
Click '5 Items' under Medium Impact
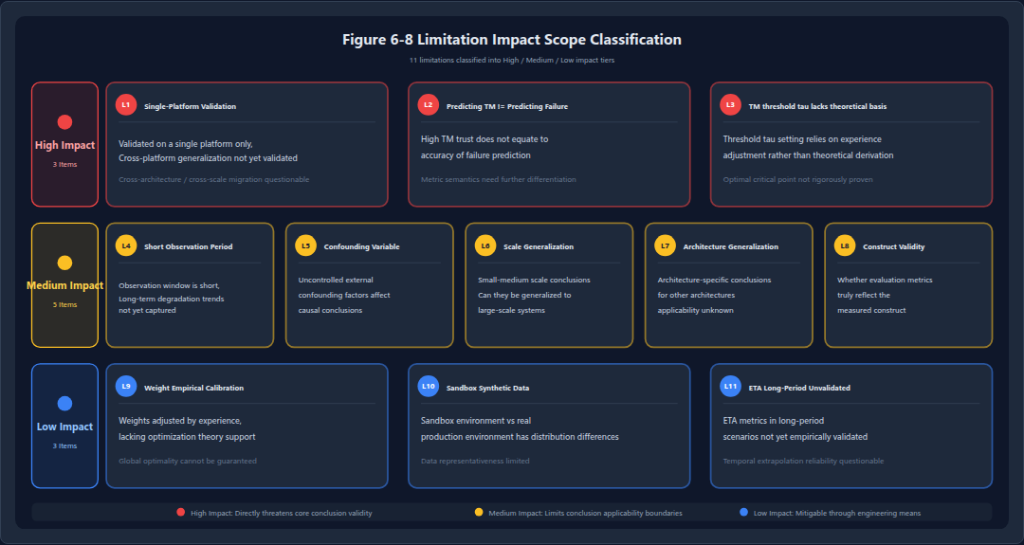tap(64, 305)
